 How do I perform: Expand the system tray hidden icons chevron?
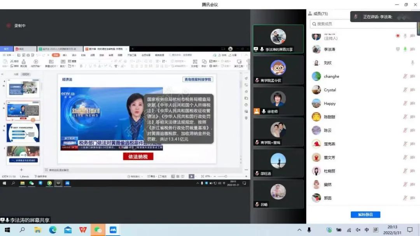[299, 230]
